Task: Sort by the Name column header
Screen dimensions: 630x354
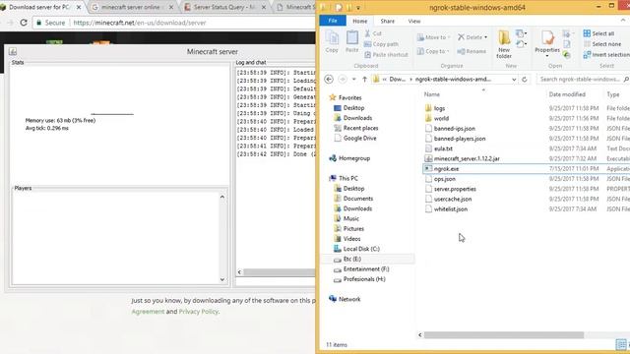Action: point(432,94)
